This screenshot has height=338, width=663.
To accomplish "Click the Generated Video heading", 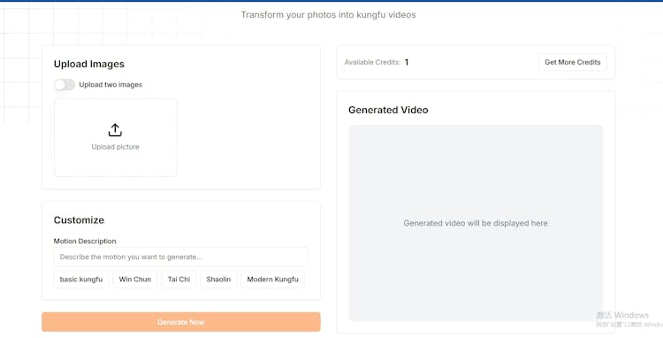I will (x=388, y=110).
